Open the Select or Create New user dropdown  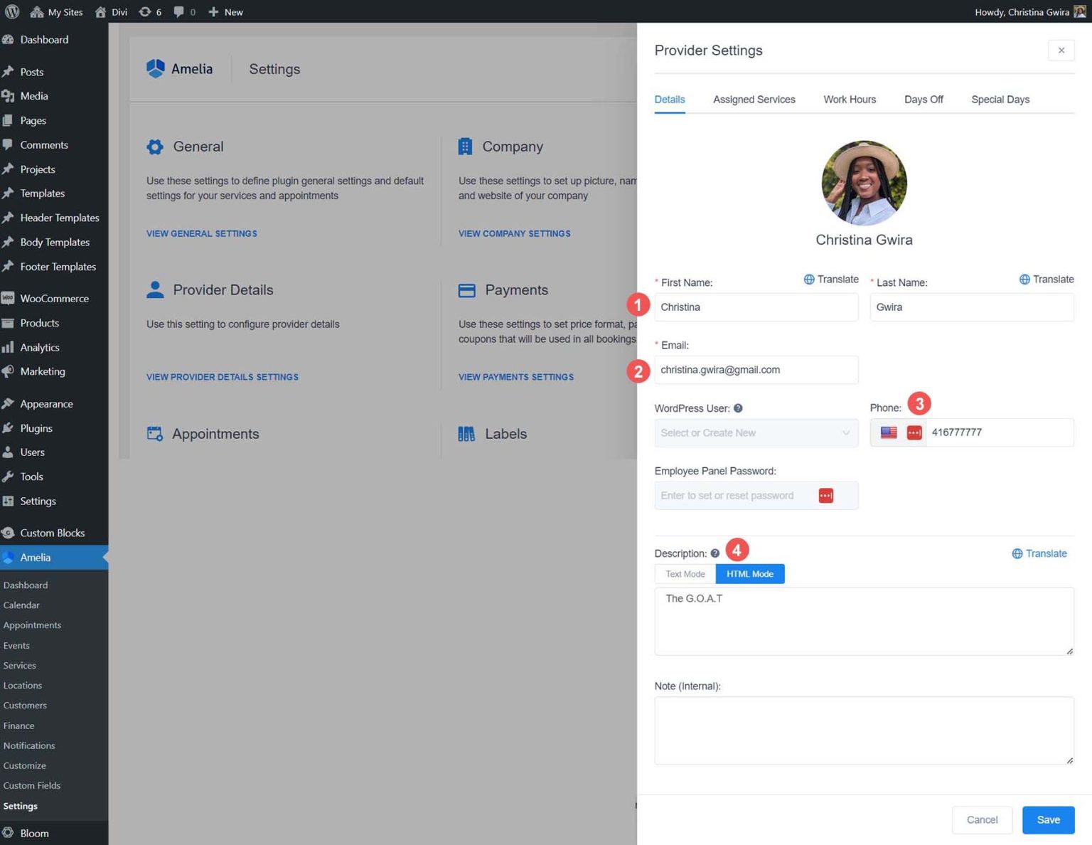[x=756, y=432]
